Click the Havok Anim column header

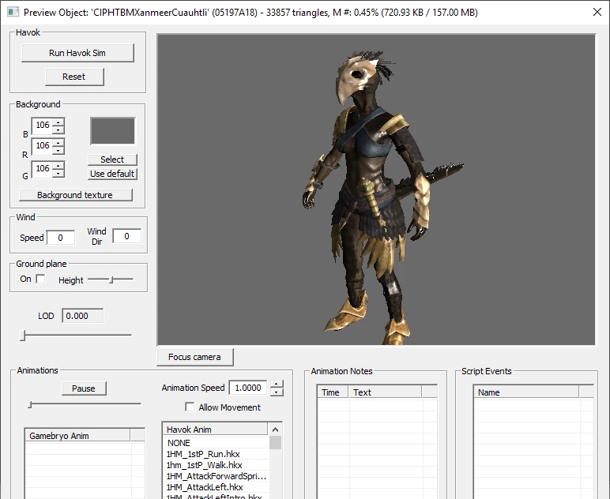tap(216, 430)
